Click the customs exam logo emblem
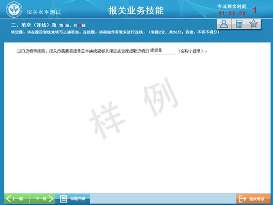The image size is (273, 205). pyautogui.click(x=14, y=9)
